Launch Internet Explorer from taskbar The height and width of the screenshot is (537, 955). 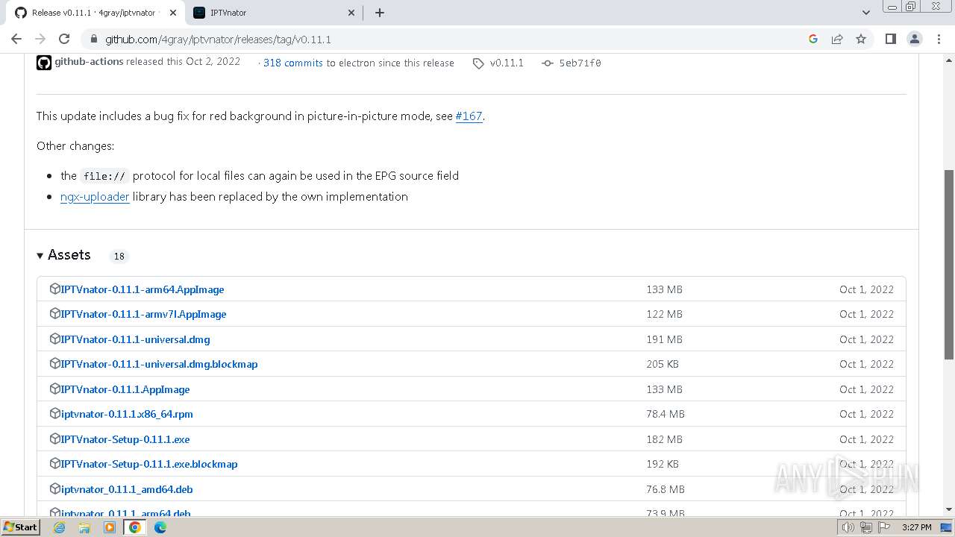coord(59,527)
